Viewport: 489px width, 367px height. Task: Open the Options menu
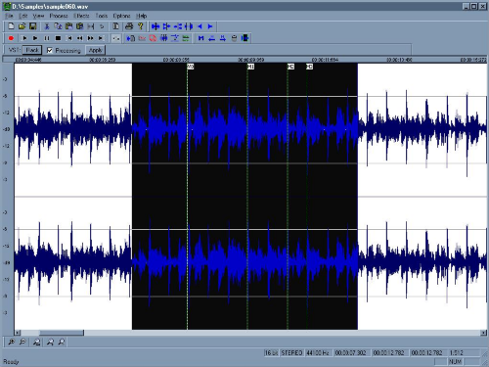[x=121, y=16]
